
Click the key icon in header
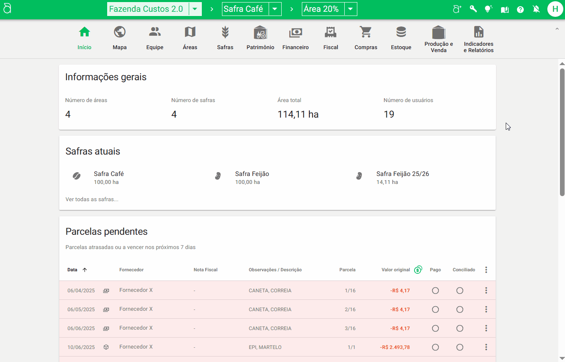tap(473, 9)
